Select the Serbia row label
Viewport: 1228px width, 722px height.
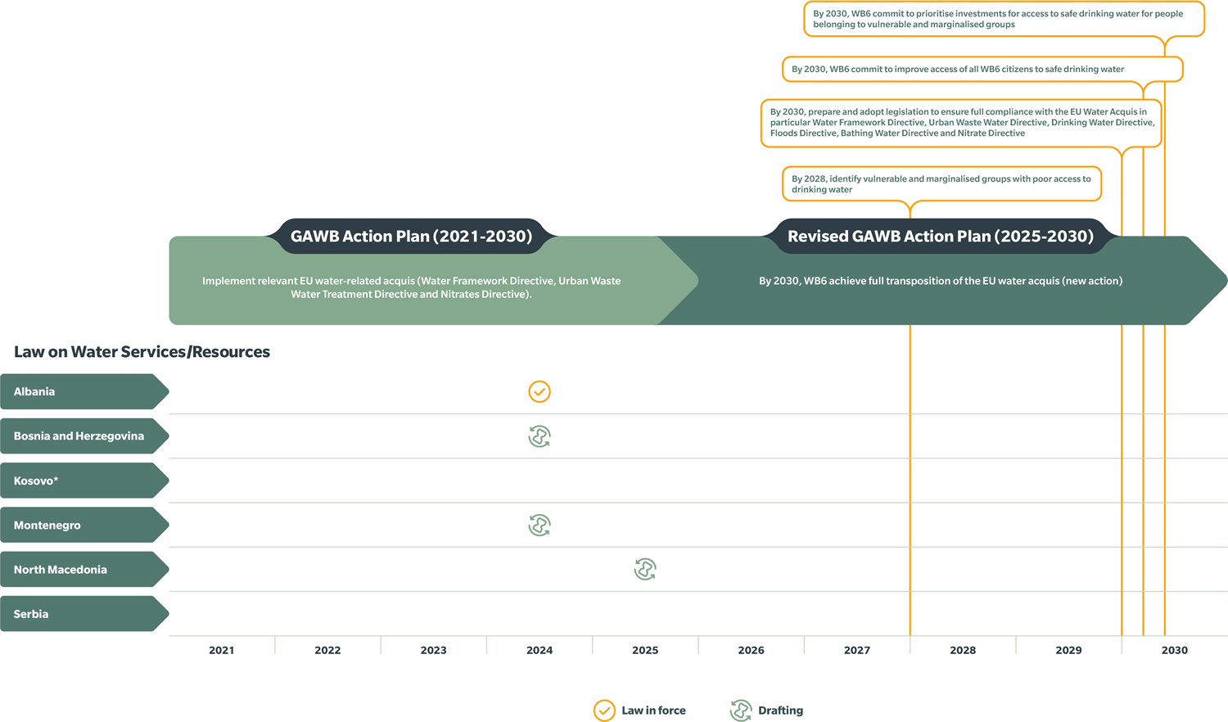[84, 614]
